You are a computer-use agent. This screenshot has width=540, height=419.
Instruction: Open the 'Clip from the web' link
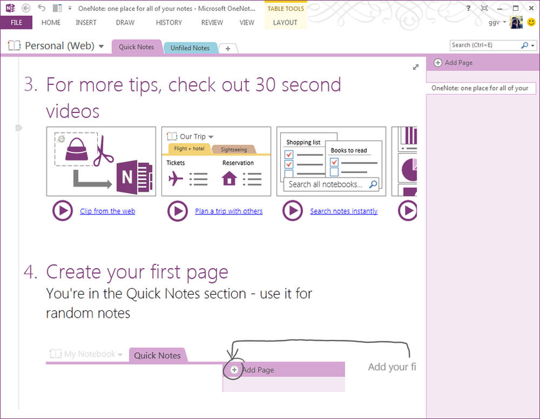[x=107, y=211]
